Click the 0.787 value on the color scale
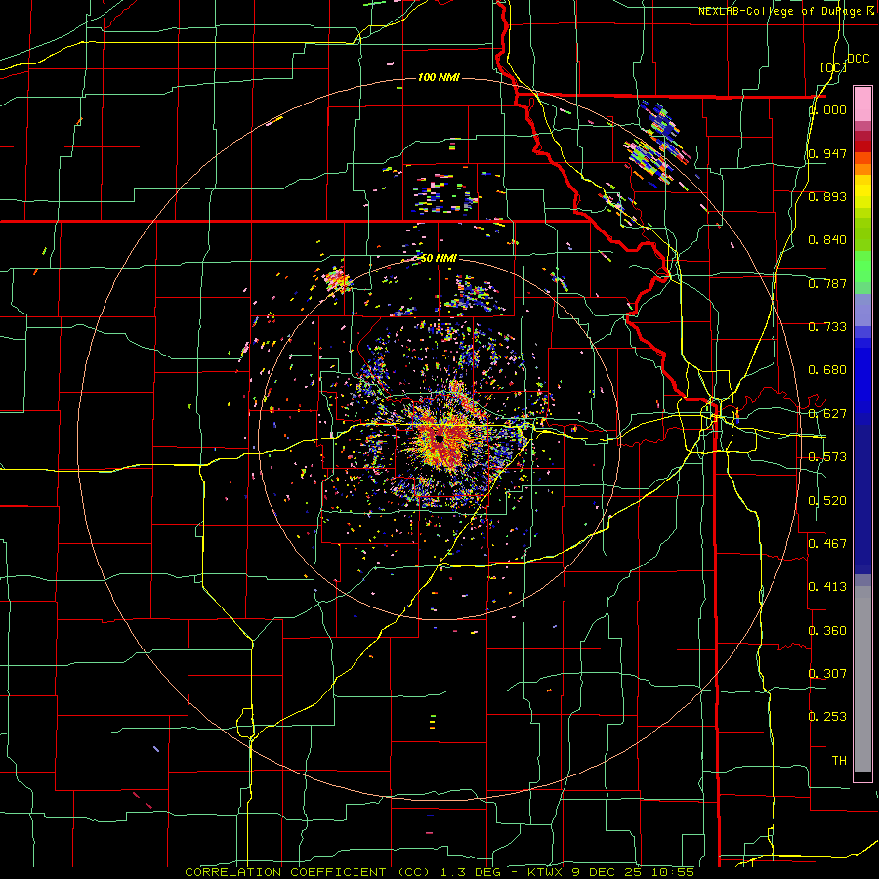 tap(827, 283)
